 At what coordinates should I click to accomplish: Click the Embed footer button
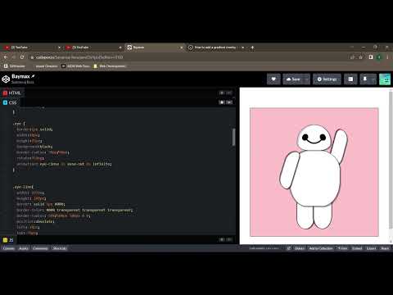(x=357, y=248)
